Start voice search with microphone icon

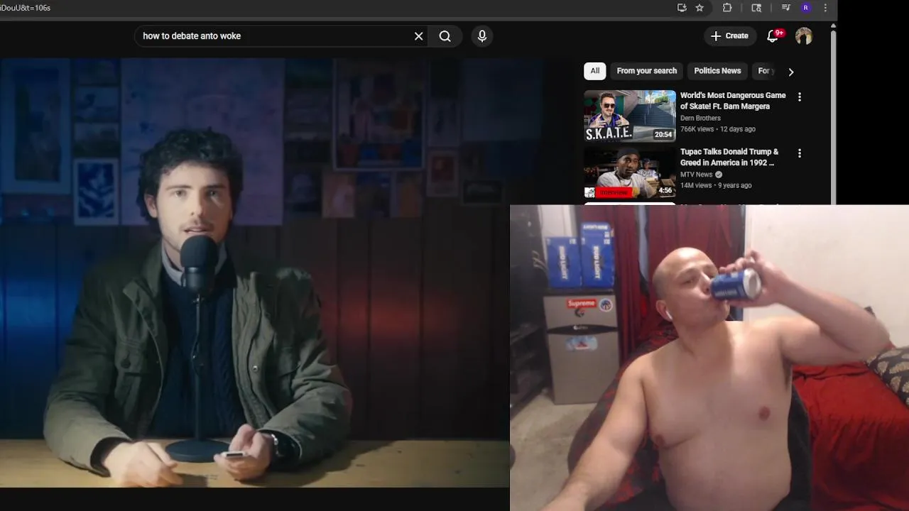482,36
